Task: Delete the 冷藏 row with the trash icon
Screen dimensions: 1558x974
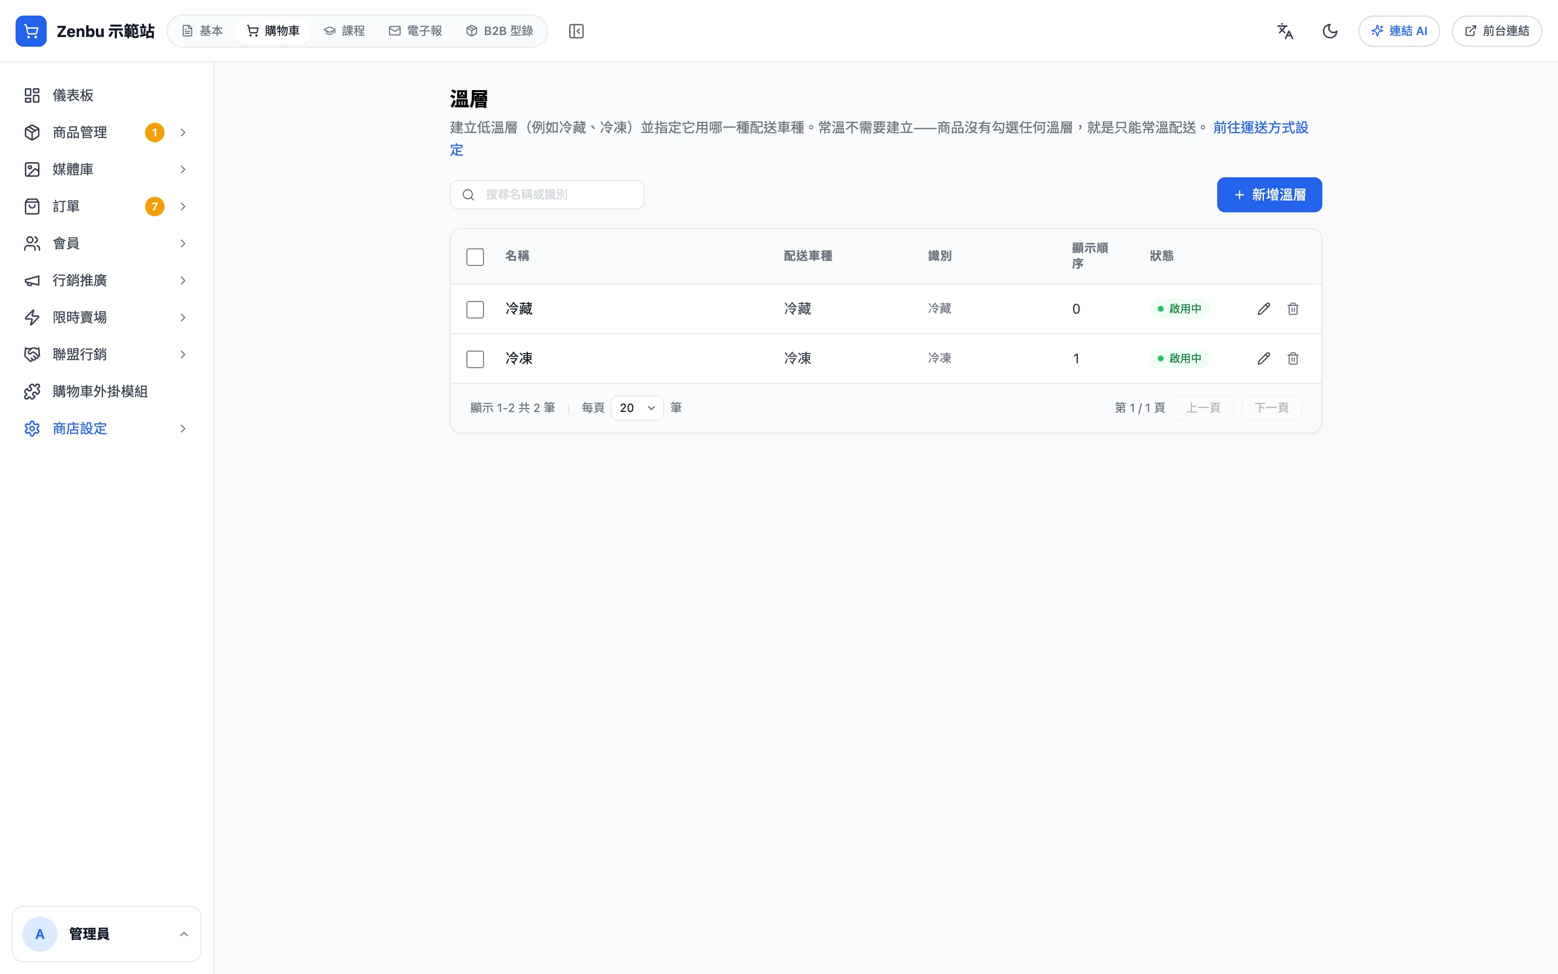Action: click(1293, 309)
